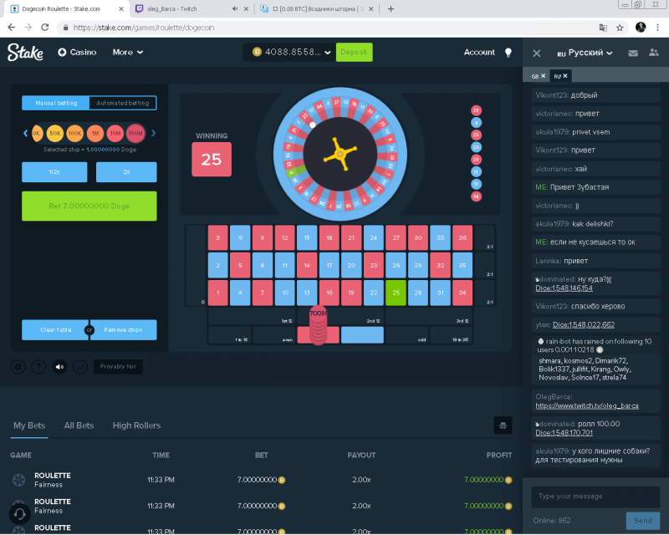This screenshot has width=669, height=535.
Task: Click Clear table button
Action: [x=55, y=330]
